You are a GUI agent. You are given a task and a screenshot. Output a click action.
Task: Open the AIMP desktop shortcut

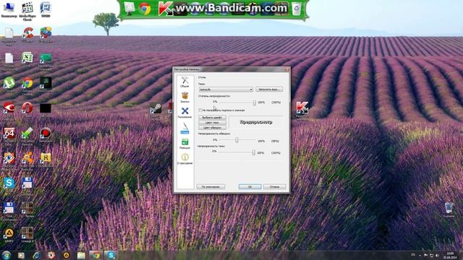[x=9, y=235]
